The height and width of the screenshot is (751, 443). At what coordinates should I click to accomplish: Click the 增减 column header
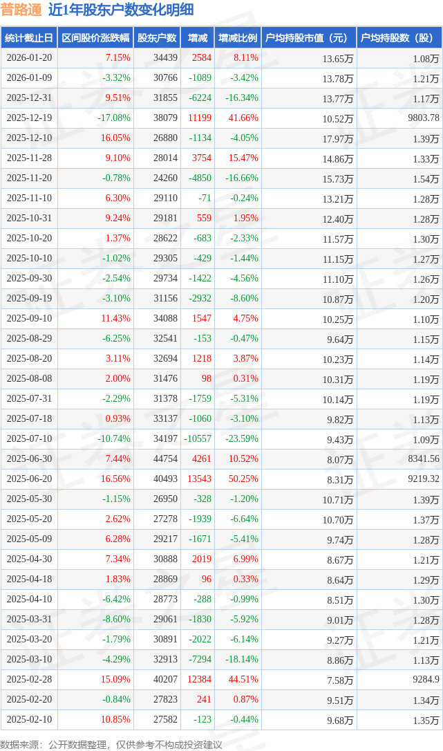click(x=198, y=38)
